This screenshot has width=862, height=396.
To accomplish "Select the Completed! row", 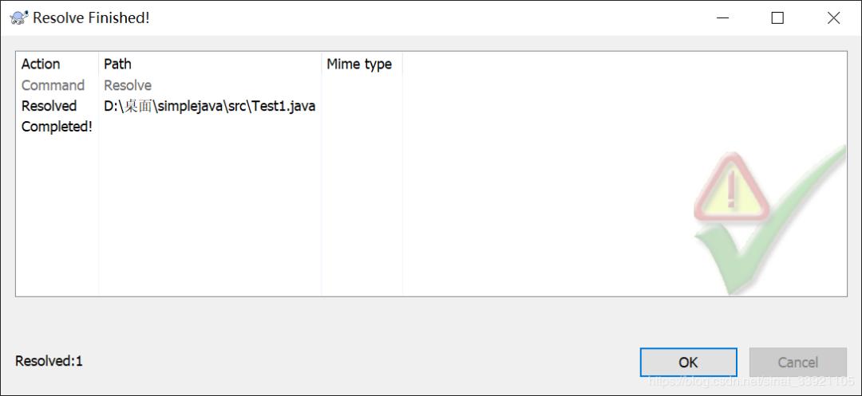I will click(57, 127).
